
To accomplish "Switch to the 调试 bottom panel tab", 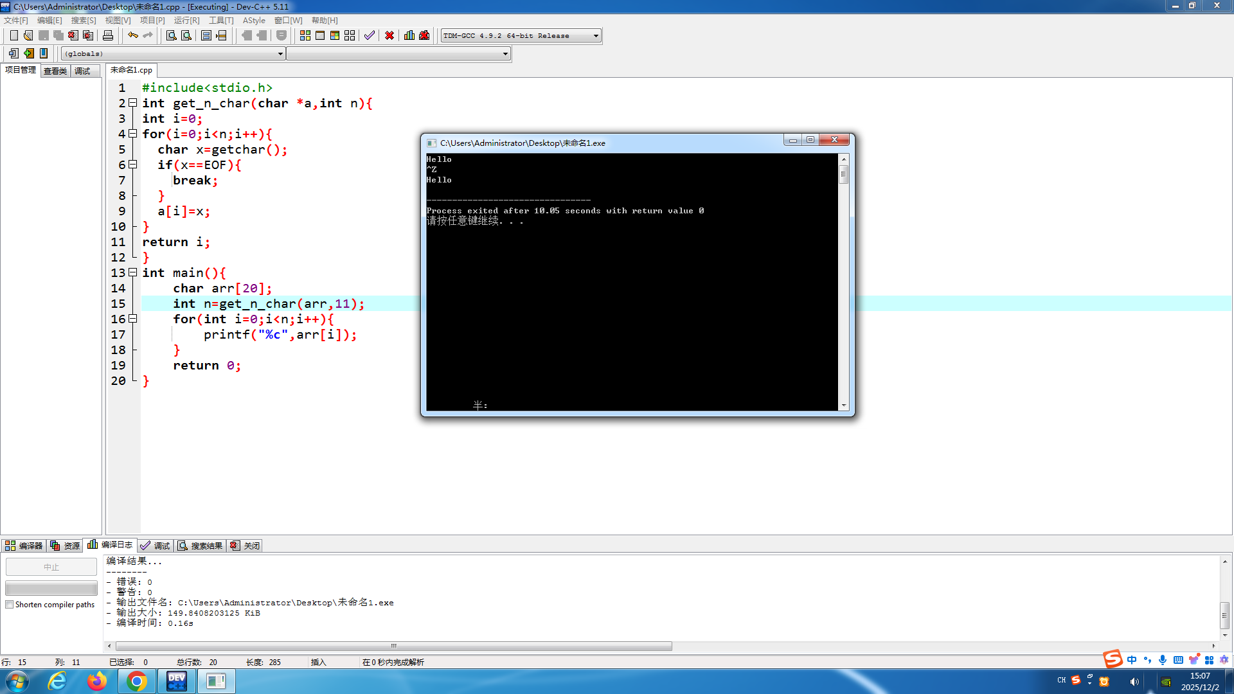I will click(x=156, y=546).
